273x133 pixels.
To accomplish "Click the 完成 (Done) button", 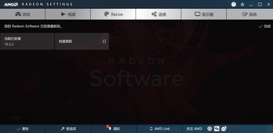I will tap(265, 26).
